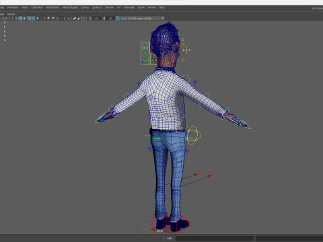The image size is (323, 242).
Task: Toggle Smooth Shade All cube icon
Action: click(20, 18)
